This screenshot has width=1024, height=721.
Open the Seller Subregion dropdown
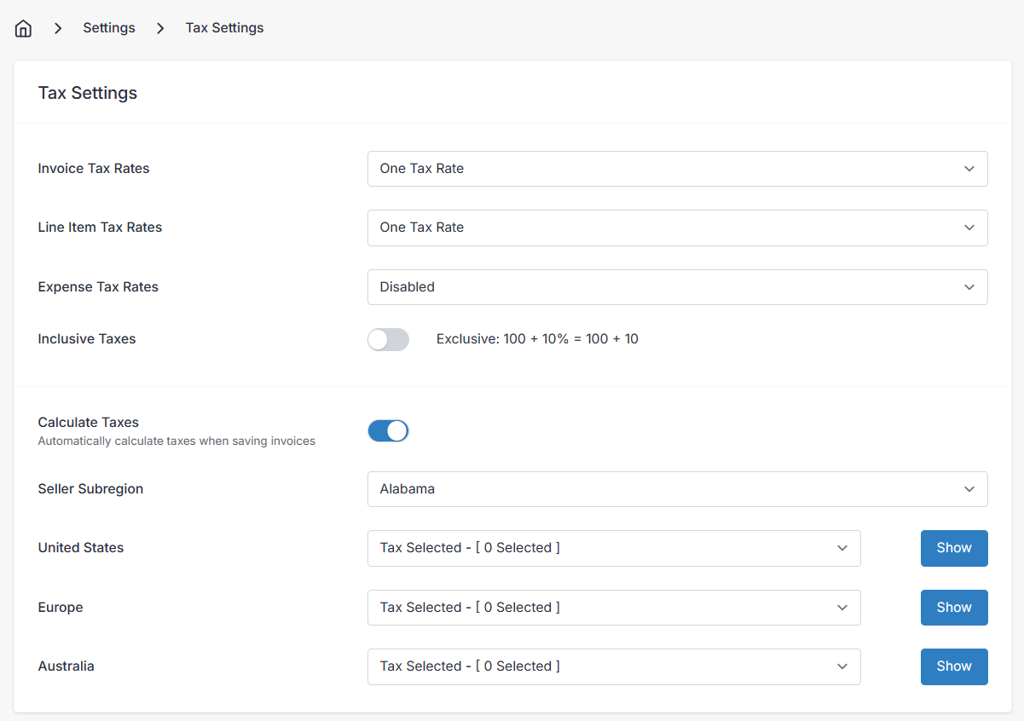coord(676,489)
